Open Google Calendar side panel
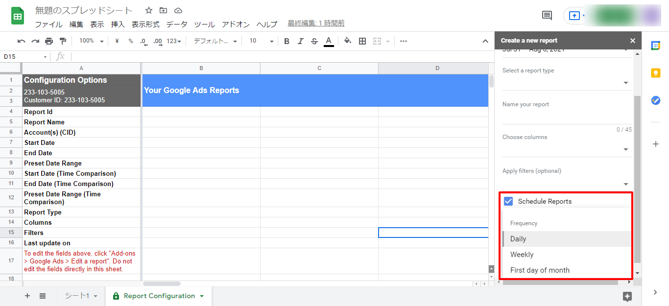This screenshot has height=306, width=669. tap(655, 46)
